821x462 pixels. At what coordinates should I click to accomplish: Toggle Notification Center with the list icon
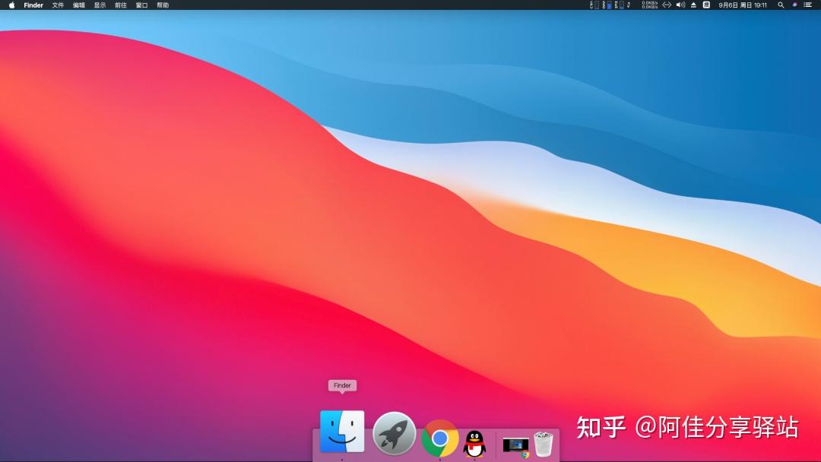click(x=810, y=5)
